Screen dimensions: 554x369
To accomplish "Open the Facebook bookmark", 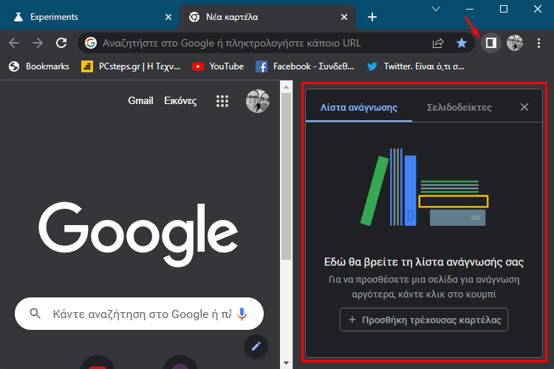I will pyautogui.click(x=304, y=66).
